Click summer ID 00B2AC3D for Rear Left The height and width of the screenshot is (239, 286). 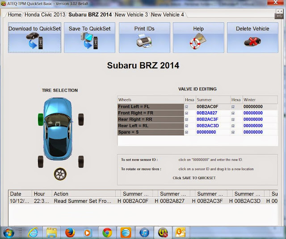pos(208,126)
